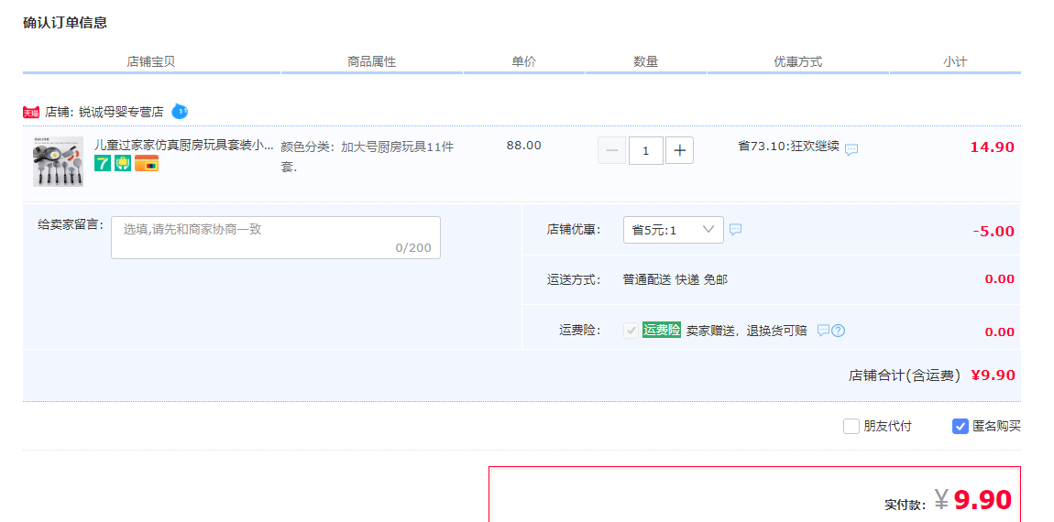Click the 商品属性 column header

coord(372,61)
